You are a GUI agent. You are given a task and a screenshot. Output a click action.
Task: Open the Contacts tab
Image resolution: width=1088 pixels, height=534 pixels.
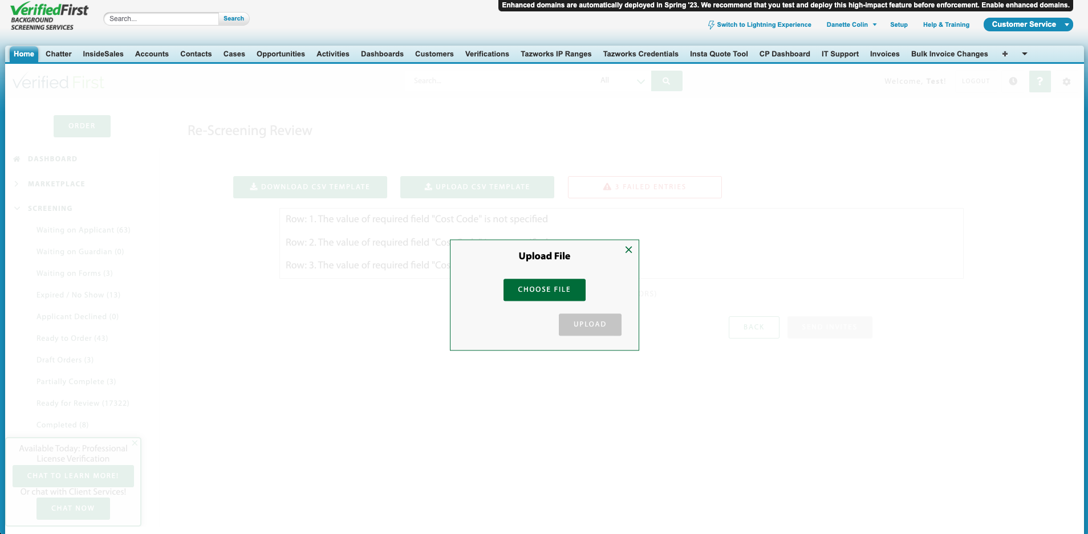coord(196,54)
